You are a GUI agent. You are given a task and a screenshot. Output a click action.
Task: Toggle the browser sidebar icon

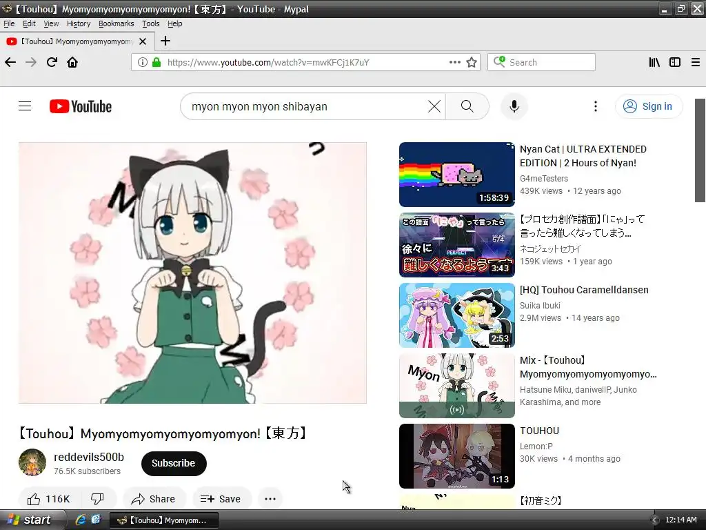[675, 62]
